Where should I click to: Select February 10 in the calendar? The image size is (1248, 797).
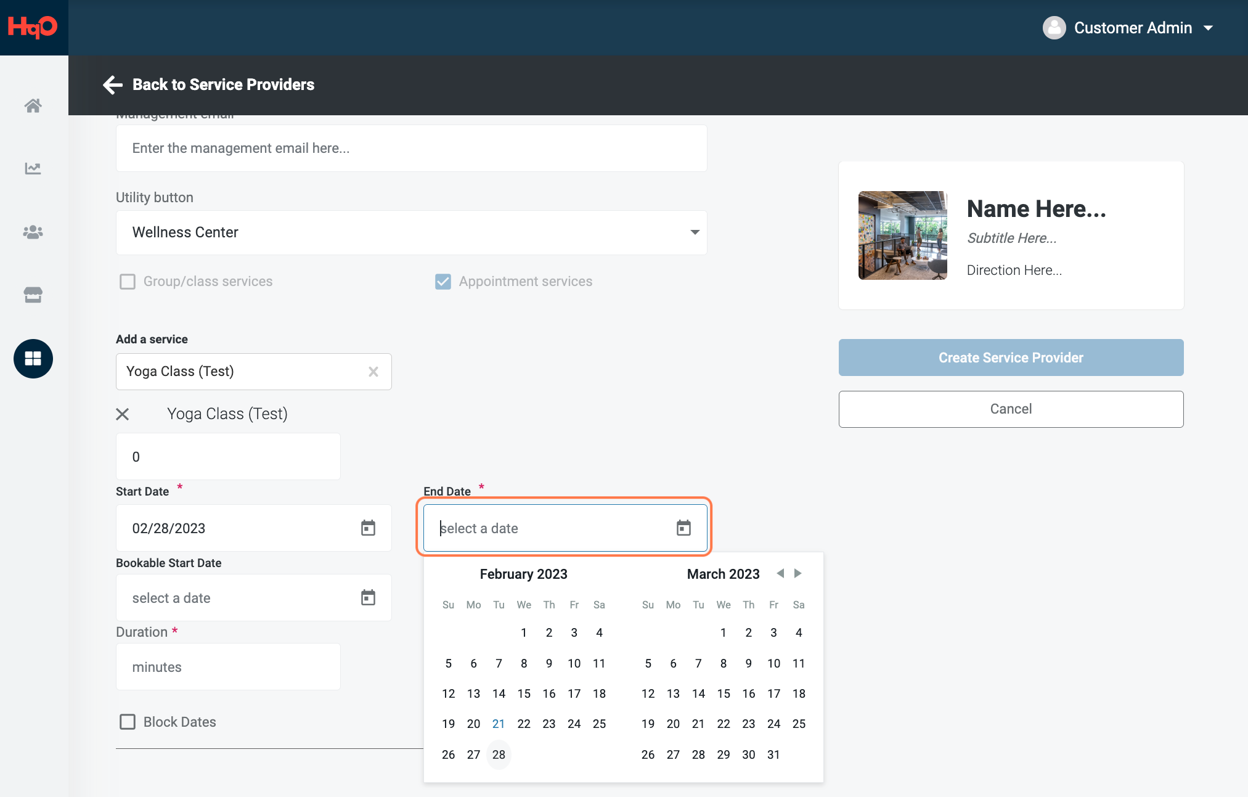(x=574, y=663)
